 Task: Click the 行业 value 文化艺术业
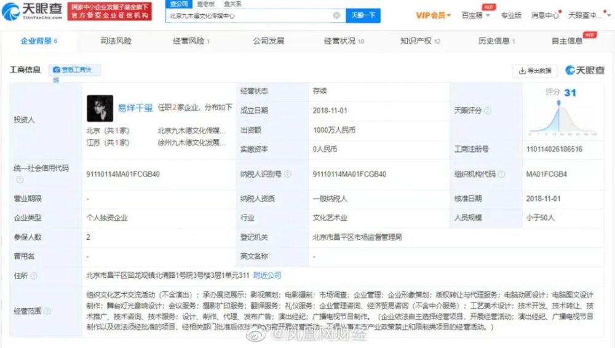(330, 218)
